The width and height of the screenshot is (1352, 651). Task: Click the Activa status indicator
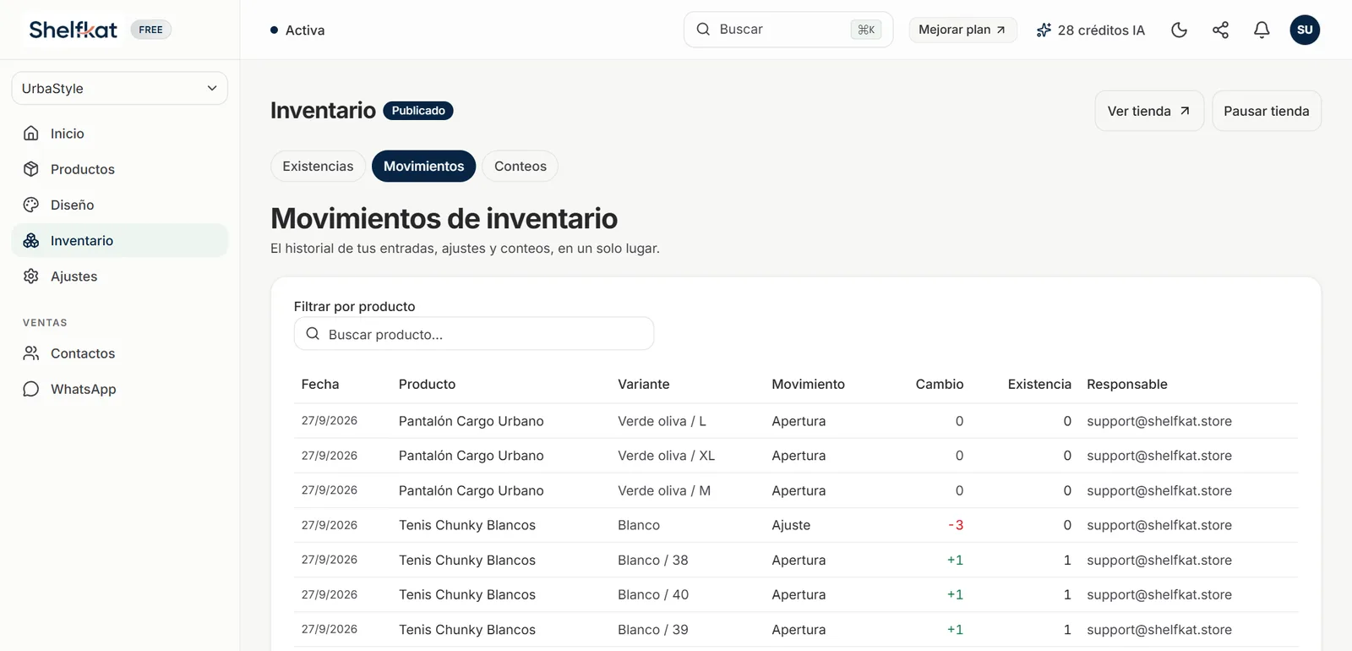(x=297, y=30)
